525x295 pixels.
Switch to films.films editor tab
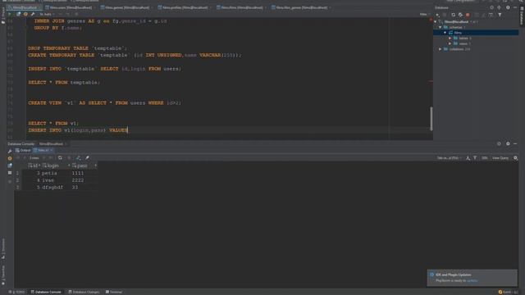tap(242, 7)
